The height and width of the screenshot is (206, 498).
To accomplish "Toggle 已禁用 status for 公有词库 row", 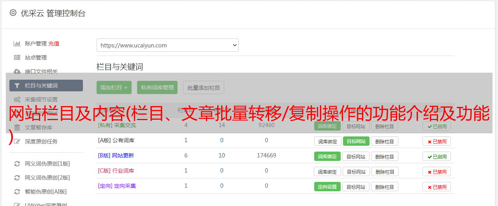I will tap(437, 141).
